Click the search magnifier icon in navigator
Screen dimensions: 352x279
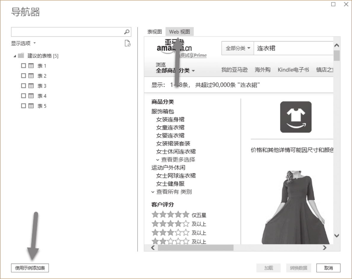point(127,32)
